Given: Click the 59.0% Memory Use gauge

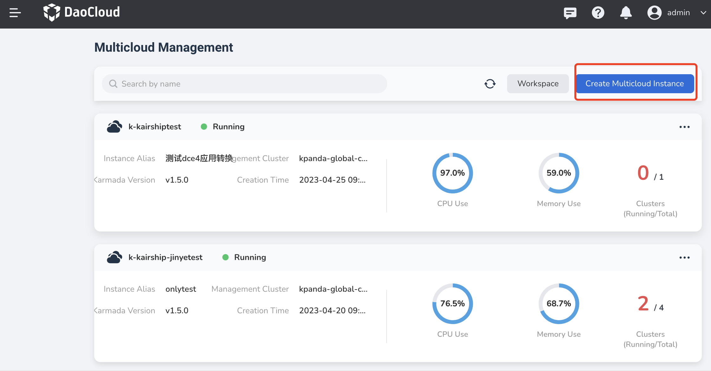Looking at the screenshot, I should point(559,173).
